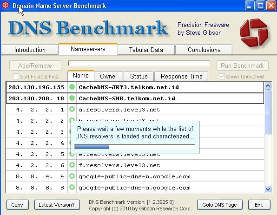Click status ring for google-public-dns-b.google.com
277x215 pixels.
click(72, 176)
